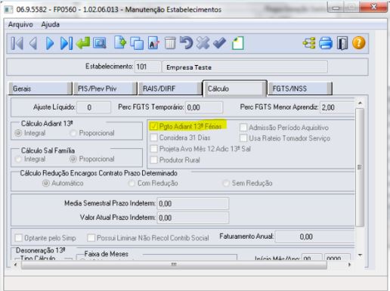Click the confirm checkmark icon
Image resolution: width=390 pixels, height=291 pixels.
(219, 43)
